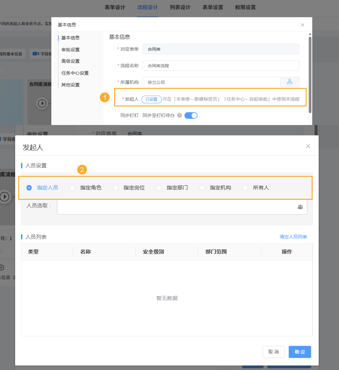Click help question mark next to 同步至钉钉待办
Screen dimensions: 339x370
coord(180,115)
